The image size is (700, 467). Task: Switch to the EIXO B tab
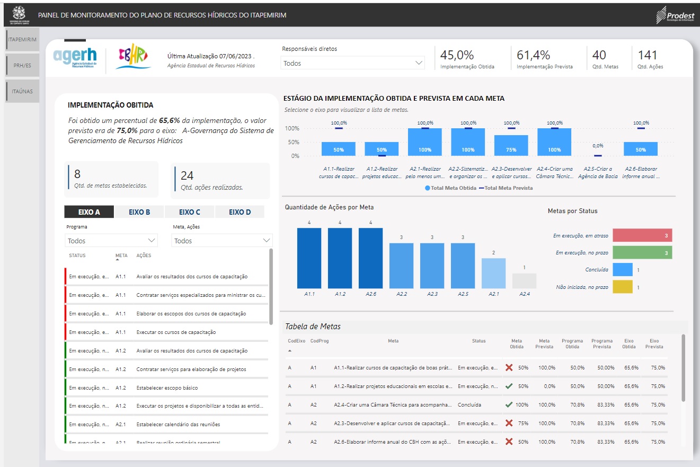click(x=139, y=212)
